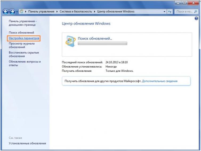Open Установленные обновления link
This screenshot has height=151, width=201.
coord(27,143)
